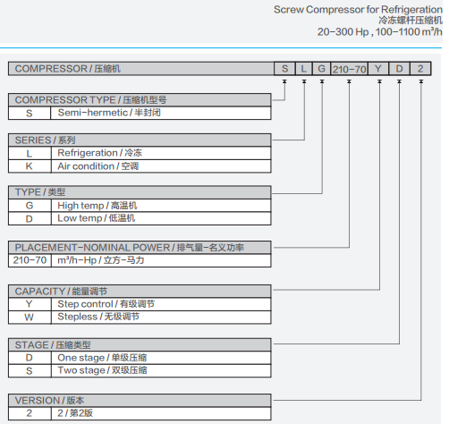Click the High temp row
Viewport: 449px width, 424px height.
point(140,206)
